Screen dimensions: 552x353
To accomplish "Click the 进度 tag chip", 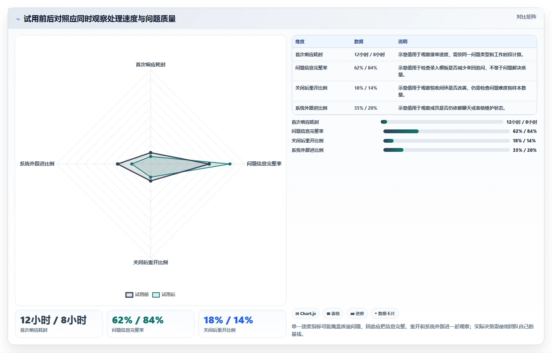I will pos(357,314).
